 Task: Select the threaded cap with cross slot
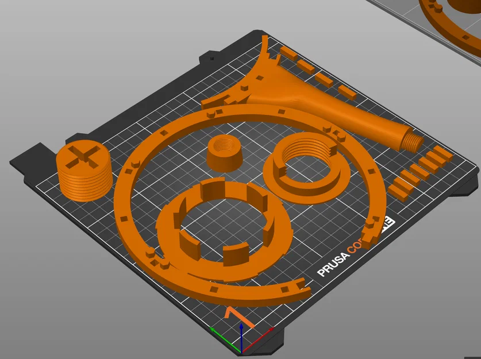click(84, 171)
